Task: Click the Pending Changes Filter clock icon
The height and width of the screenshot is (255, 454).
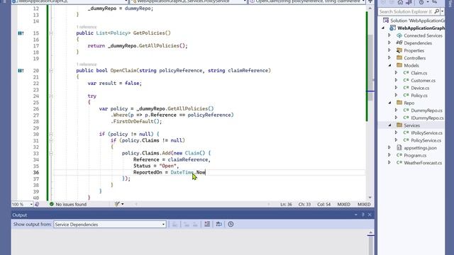Action: click(x=421, y=2)
